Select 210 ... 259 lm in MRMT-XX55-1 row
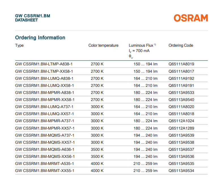The width and height of the screenshot is (223, 187). 145,171
